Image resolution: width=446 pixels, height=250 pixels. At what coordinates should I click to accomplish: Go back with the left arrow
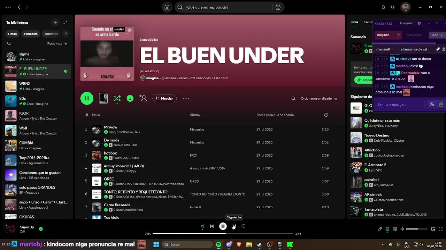[x=19, y=7]
